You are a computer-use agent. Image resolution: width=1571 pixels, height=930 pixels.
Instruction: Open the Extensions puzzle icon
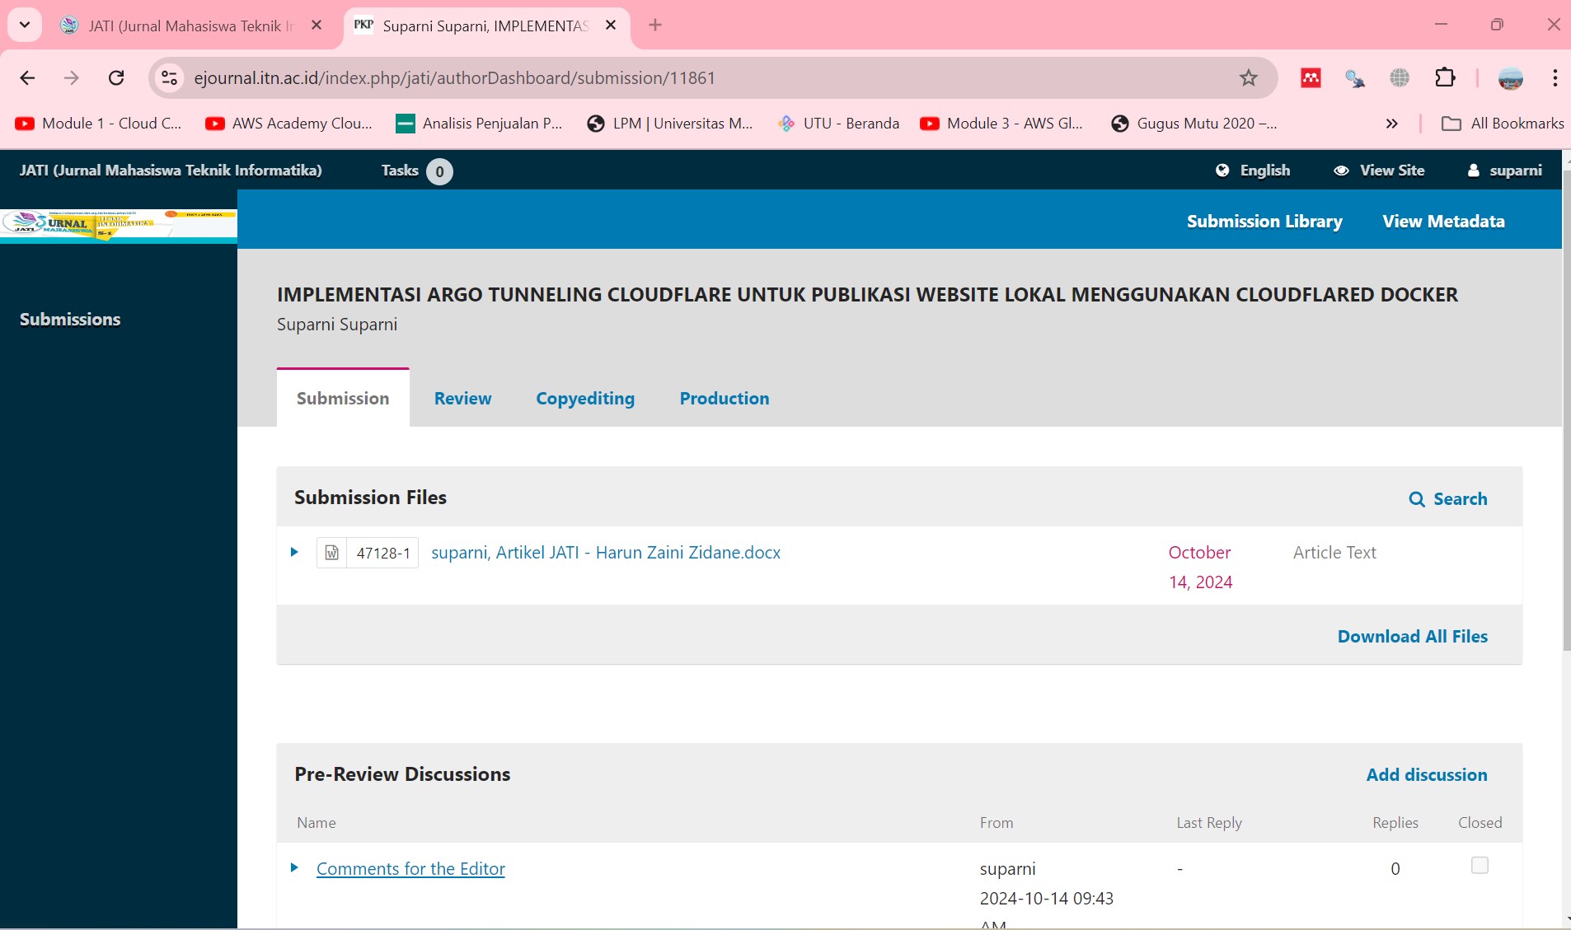click(1445, 77)
